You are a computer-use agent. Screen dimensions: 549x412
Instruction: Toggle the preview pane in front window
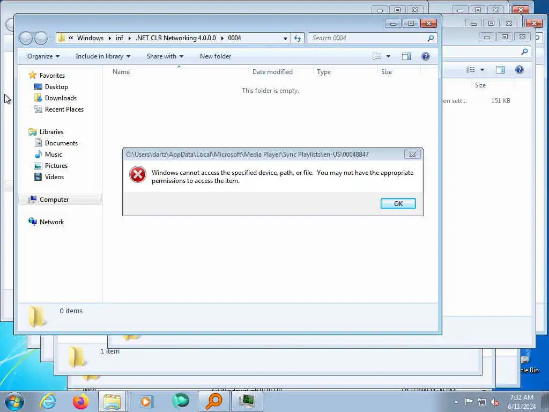[x=406, y=56]
